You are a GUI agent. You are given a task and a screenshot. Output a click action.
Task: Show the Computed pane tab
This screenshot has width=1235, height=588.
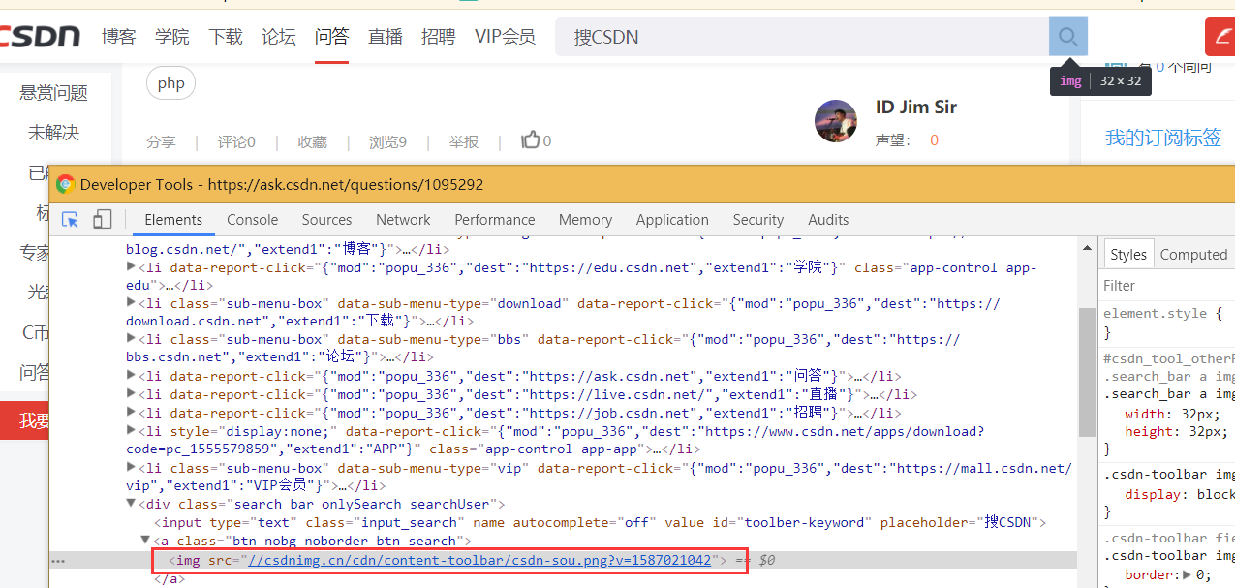pyautogui.click(x=1193, y=254)
